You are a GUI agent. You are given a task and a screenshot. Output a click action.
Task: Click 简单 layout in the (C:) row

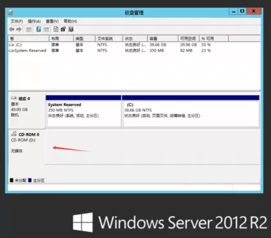(x=55, y=45)
